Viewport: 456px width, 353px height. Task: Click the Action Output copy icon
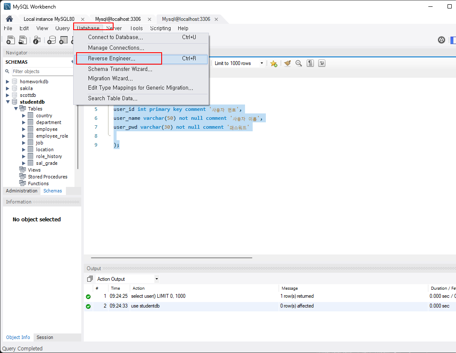pos(90,279)
